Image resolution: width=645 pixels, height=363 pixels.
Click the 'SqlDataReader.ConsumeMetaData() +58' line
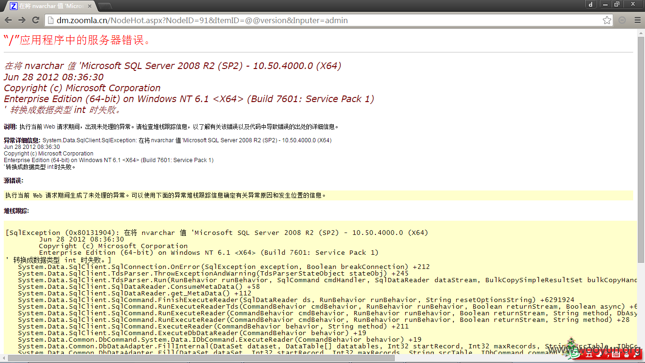click(139, 286)
